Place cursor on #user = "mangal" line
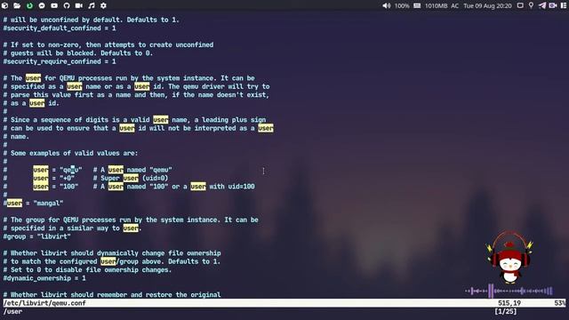569x320 pixels. (34, 204)
